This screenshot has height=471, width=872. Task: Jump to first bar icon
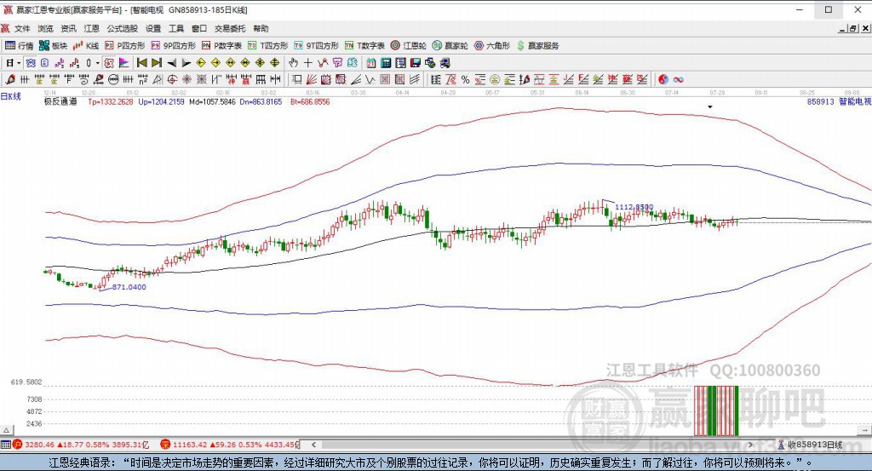(x=142, y=63)
